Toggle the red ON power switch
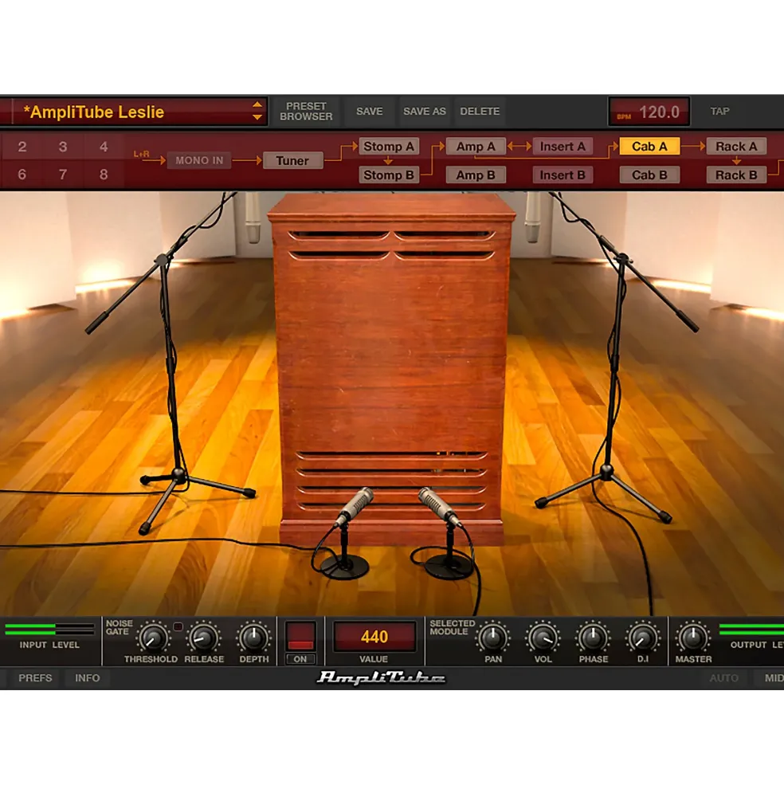Viewport: 784px width, 785px height. [300, 636]
